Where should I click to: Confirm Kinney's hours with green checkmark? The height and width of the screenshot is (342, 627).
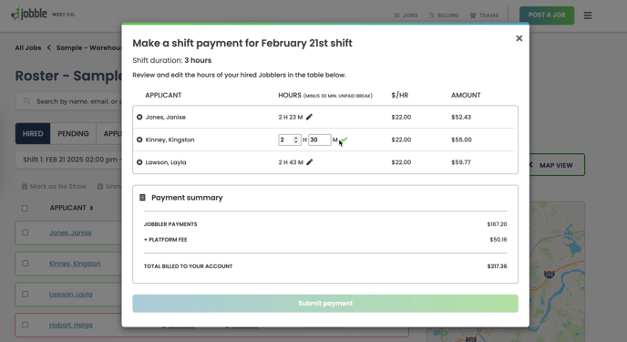point(344,140)
